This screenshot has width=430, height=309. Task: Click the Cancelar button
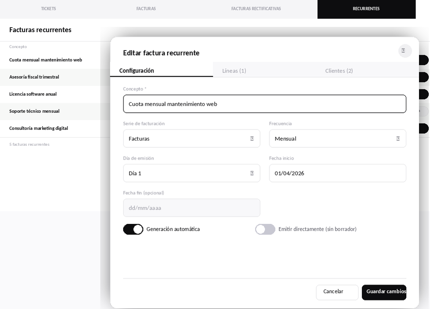click(x=337, y=292)
